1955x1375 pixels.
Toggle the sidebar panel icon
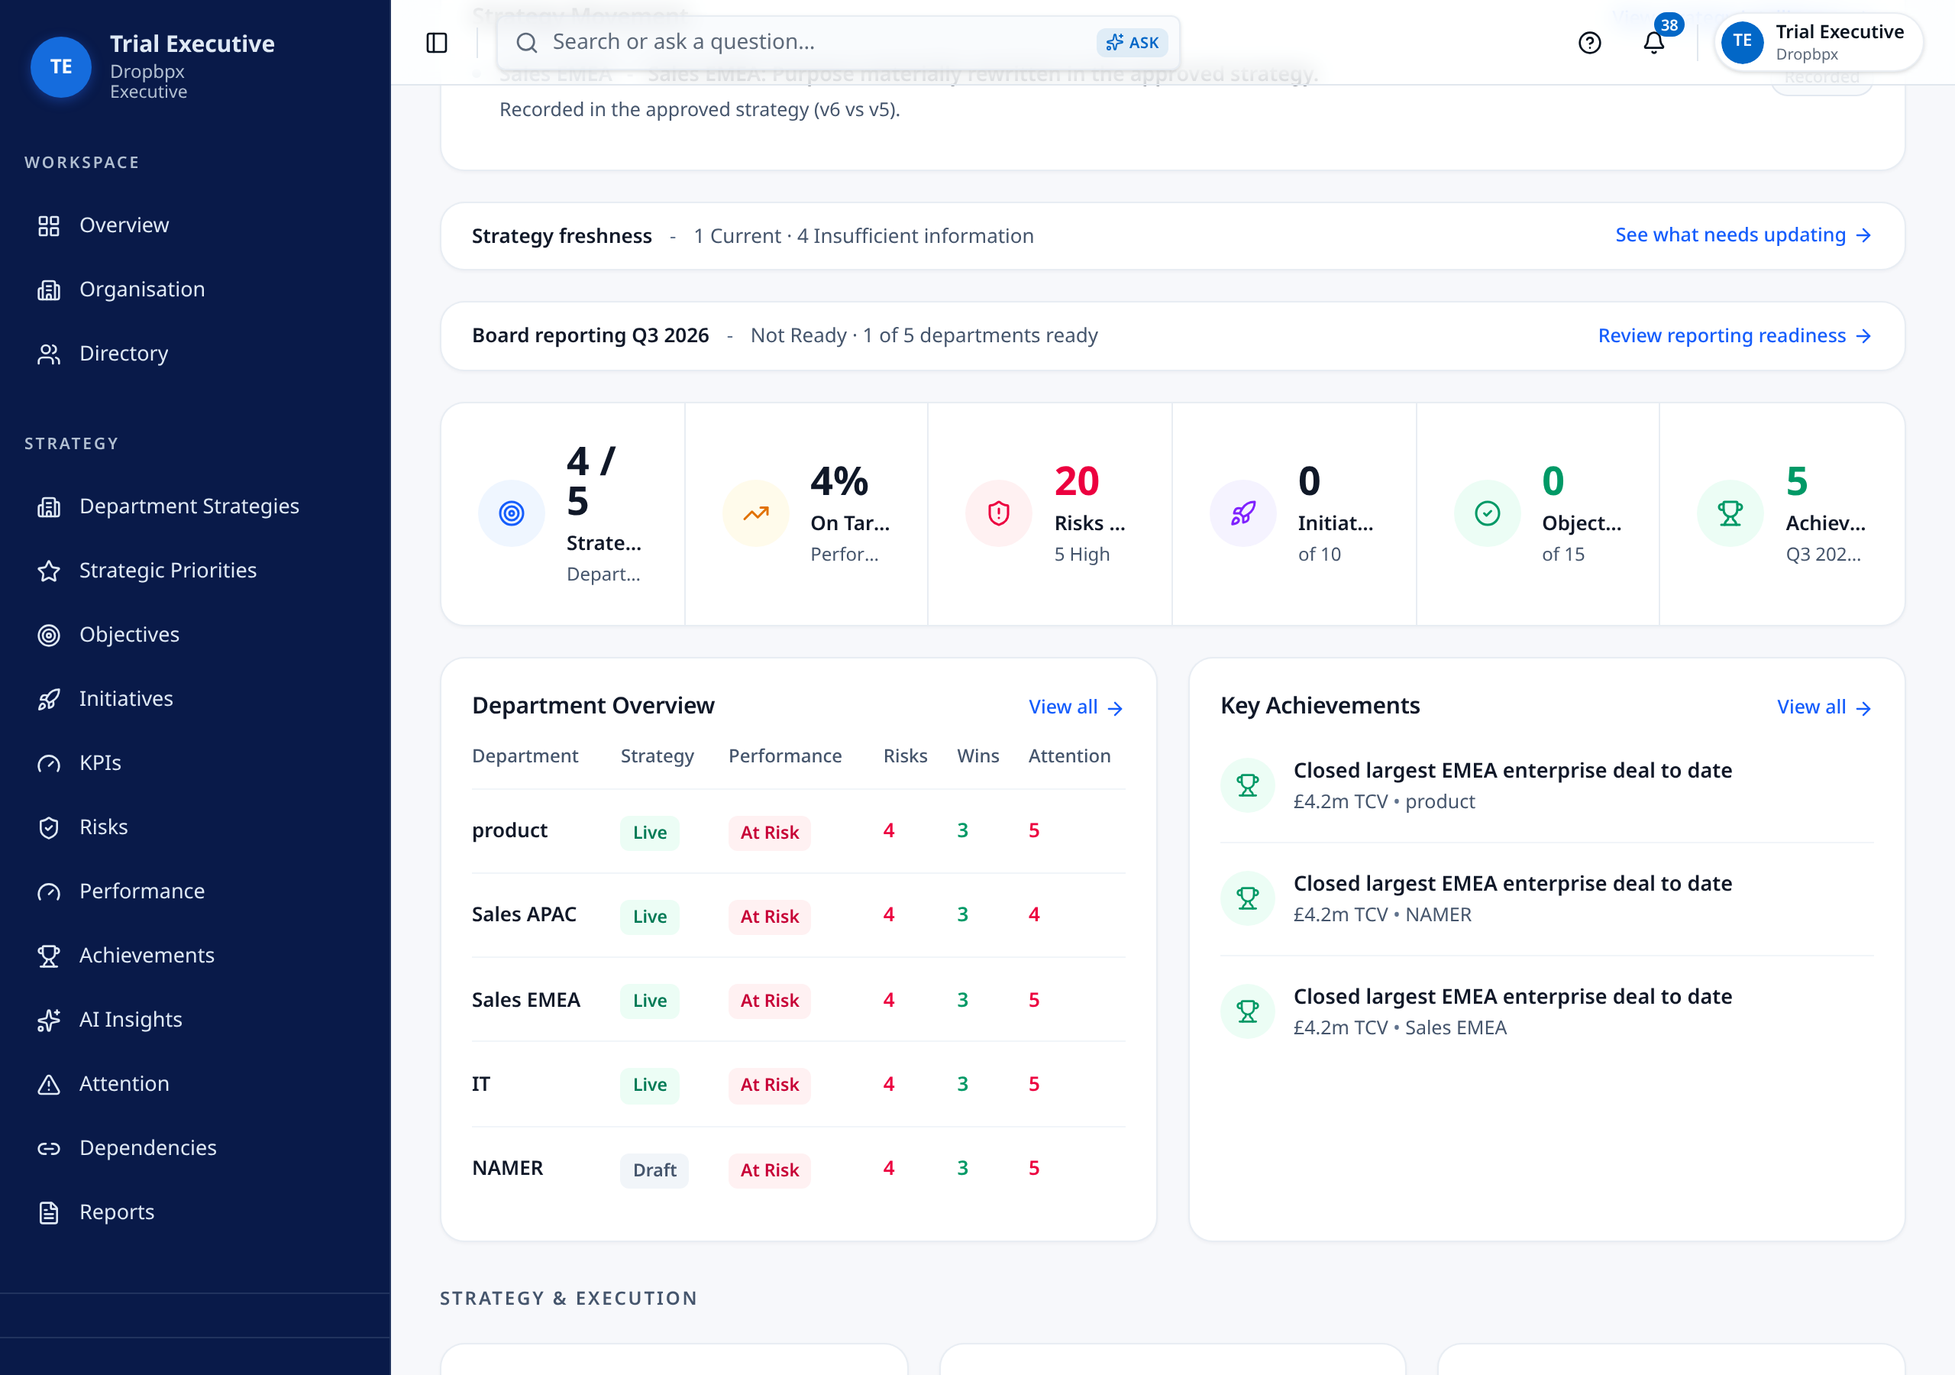click(x=437, y=43)
